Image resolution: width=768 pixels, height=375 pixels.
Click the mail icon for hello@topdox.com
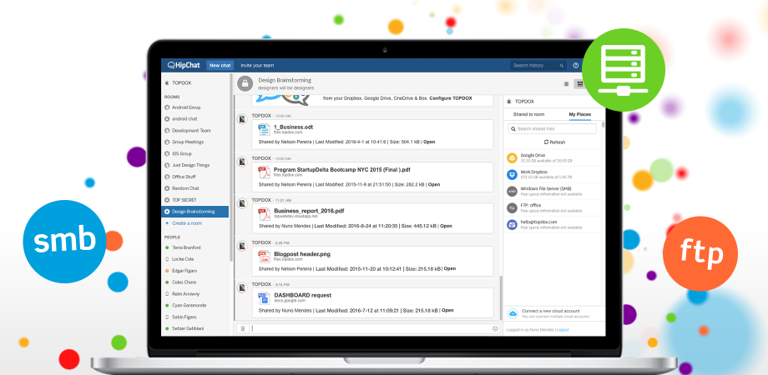click(x=512, y=224)
